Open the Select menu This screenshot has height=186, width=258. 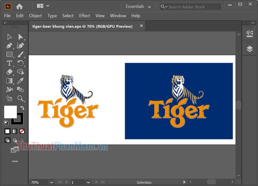[x=67, y=15]
